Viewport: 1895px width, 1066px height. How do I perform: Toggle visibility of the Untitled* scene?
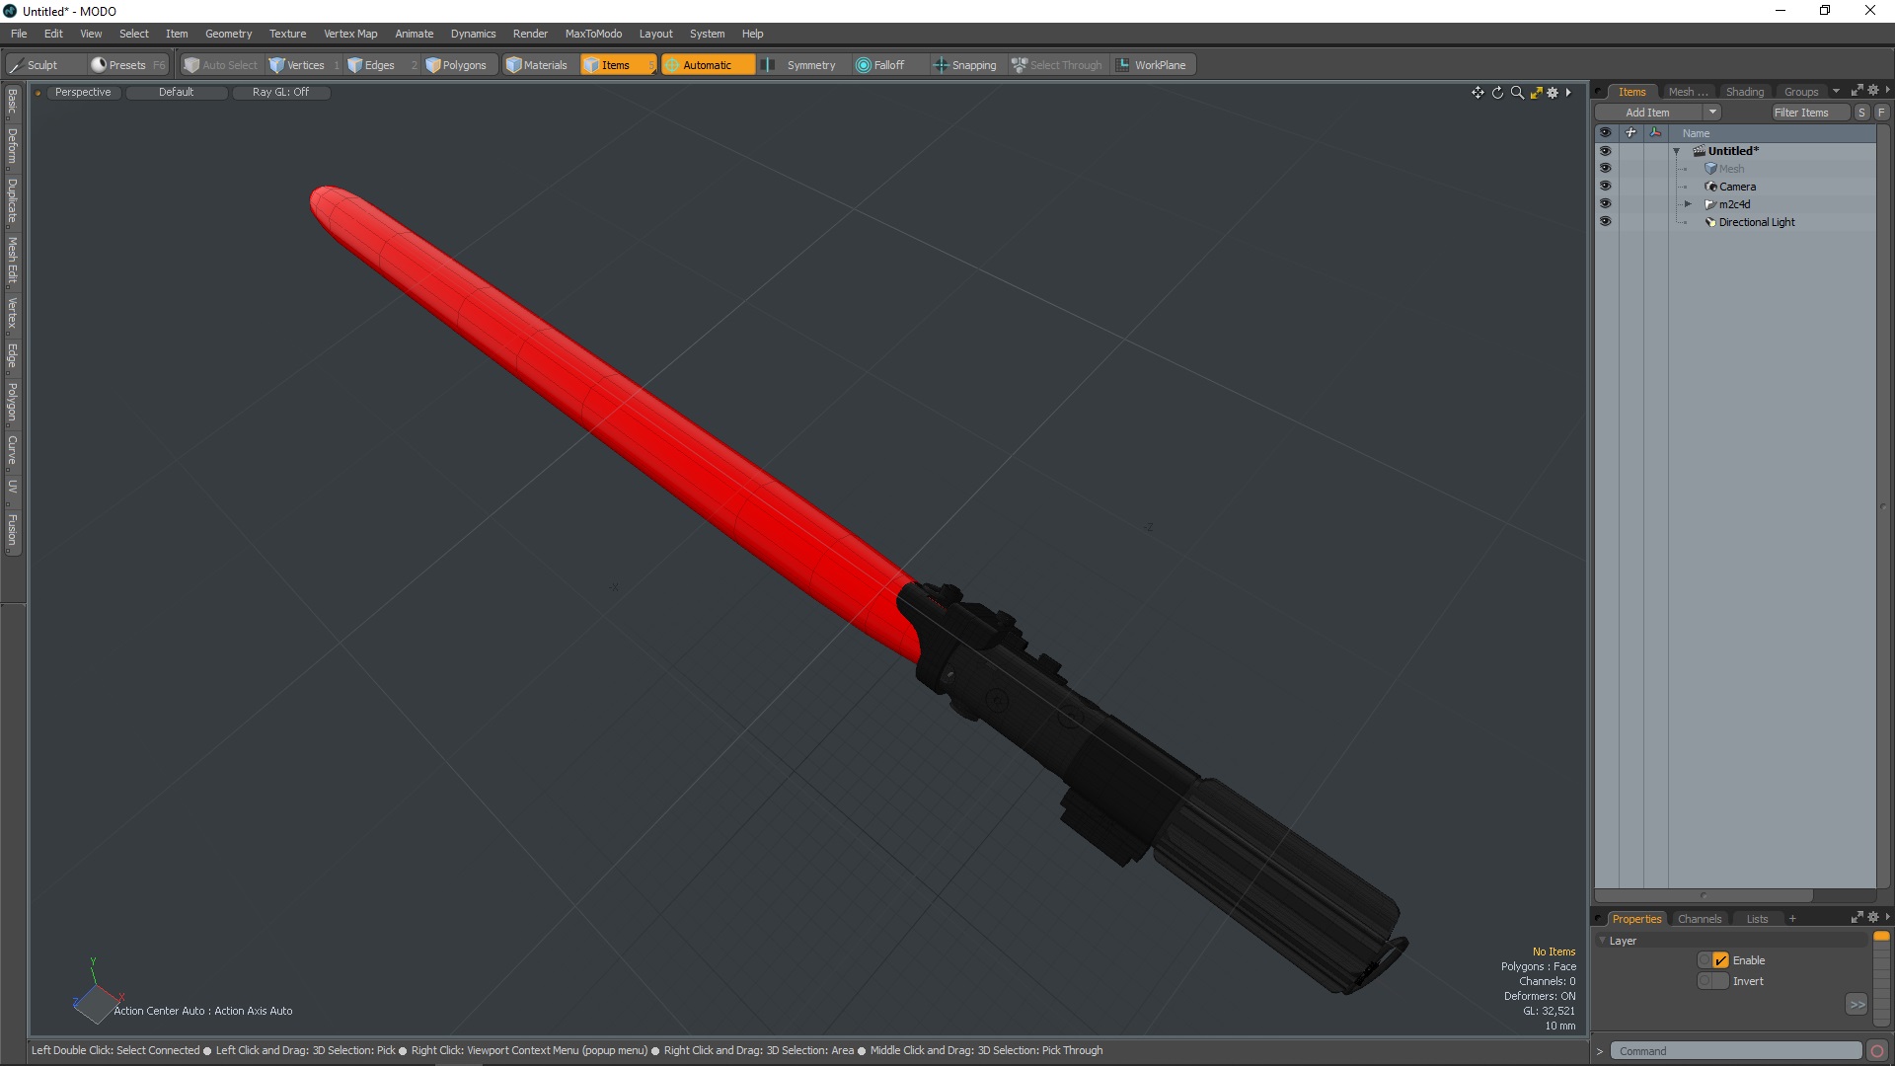point(1605,151)
